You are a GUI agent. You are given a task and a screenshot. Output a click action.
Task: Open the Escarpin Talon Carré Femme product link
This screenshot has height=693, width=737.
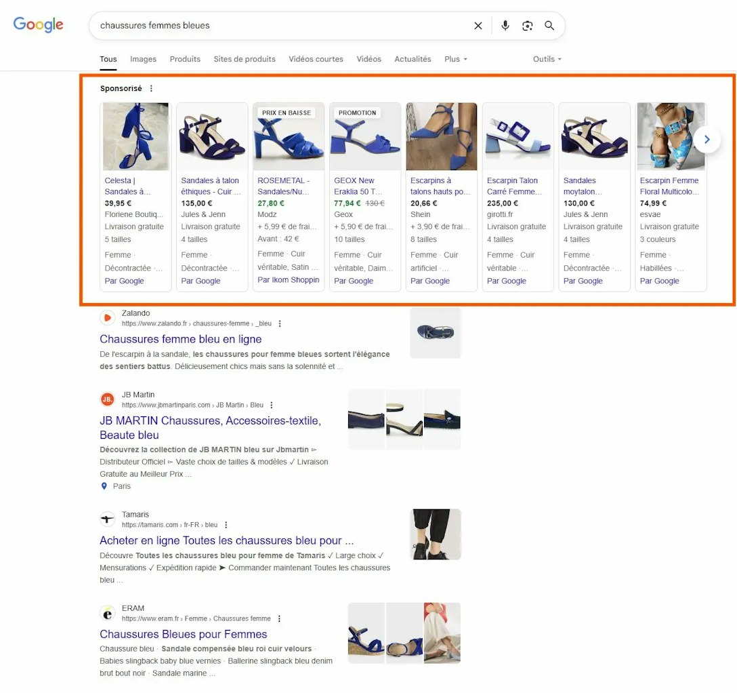click(x=514, y=186)
